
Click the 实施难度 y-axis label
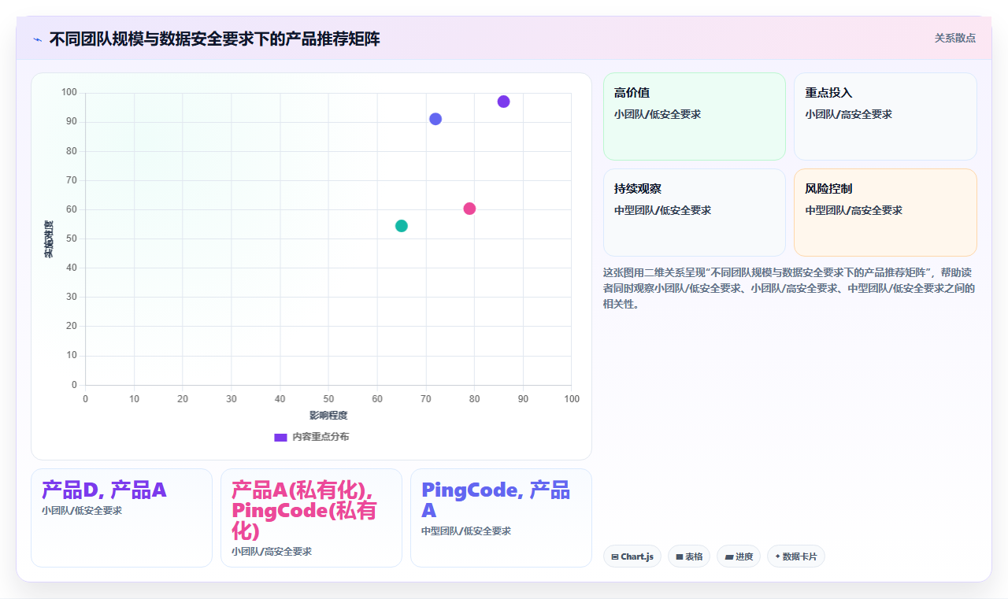[48, 239]
